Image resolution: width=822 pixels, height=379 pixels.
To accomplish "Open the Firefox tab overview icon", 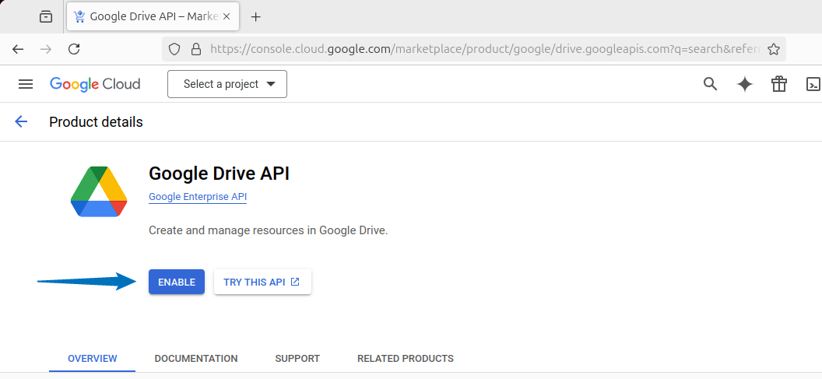I will click(x=46, y=17).
